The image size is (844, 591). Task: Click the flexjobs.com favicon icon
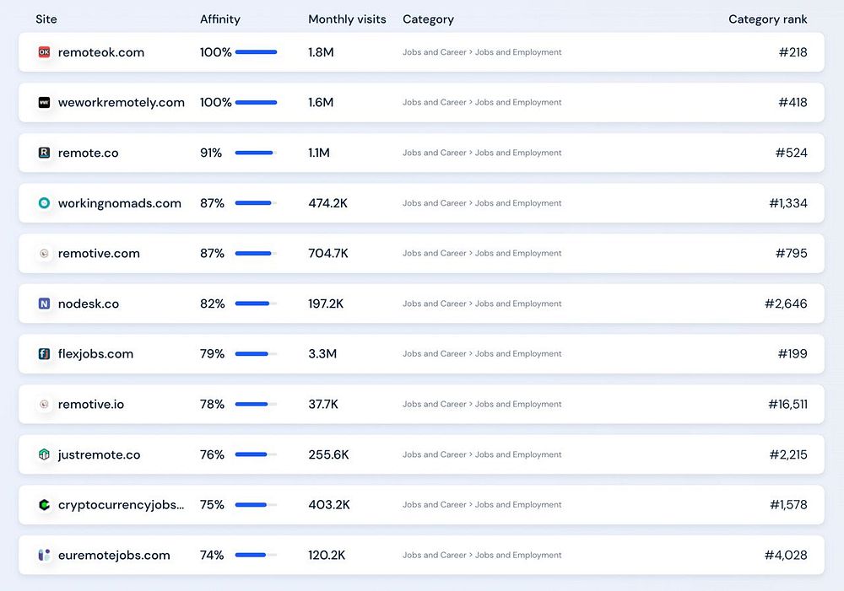pyautogui.click(x=44, y=354)
